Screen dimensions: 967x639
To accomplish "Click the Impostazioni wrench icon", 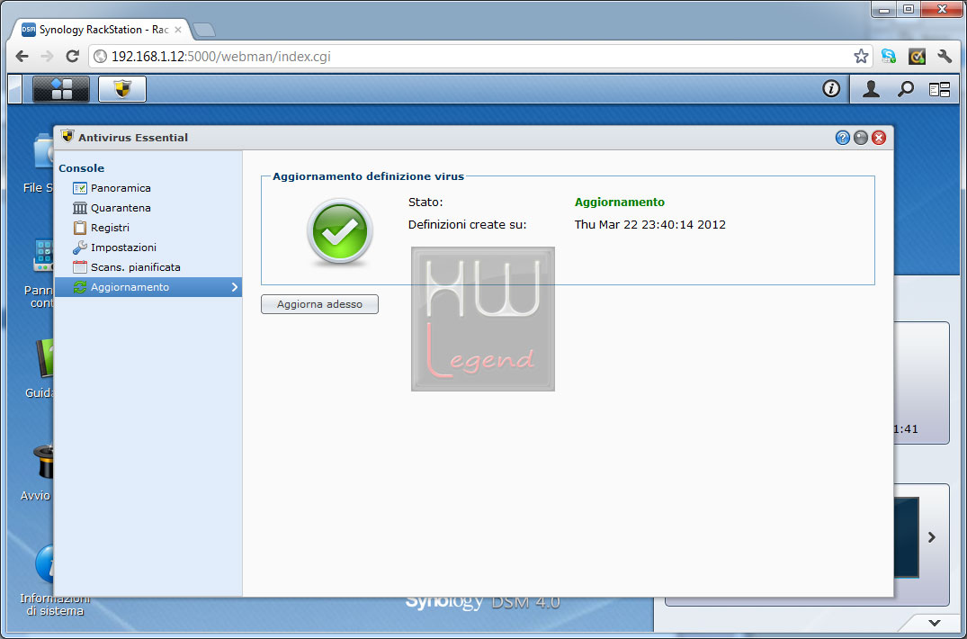I will (79, 247).
